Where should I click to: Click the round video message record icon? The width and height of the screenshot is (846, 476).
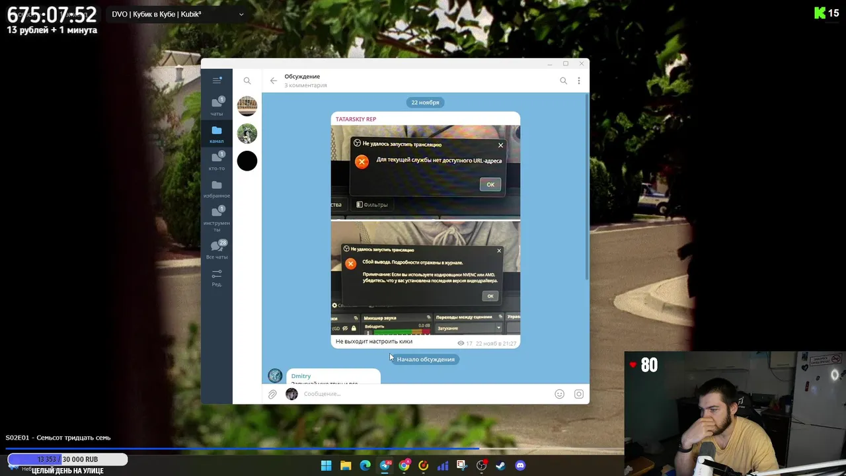(x=579, y=394)
